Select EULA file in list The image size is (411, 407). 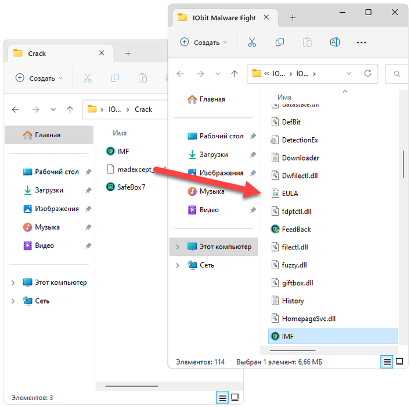(x=284, y=194)
